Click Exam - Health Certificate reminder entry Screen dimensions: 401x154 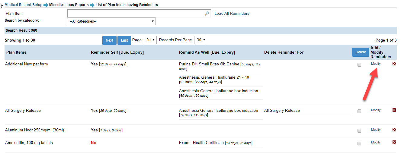click(x=216, y=143)
